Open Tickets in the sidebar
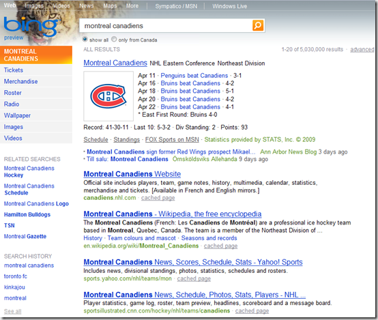This screenshot has width=378, height=320. [x=36, y=70]
